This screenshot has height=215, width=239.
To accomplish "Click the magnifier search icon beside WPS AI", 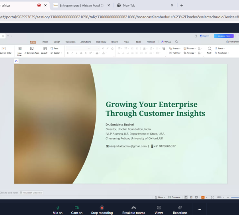I will tap(176, 41).
